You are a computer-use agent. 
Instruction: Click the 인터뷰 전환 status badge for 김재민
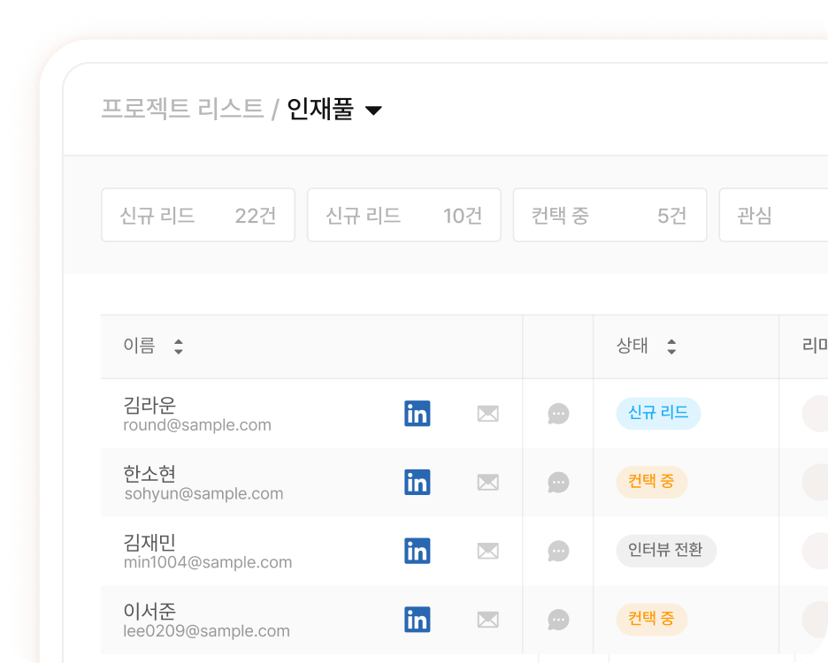(665, 551)
